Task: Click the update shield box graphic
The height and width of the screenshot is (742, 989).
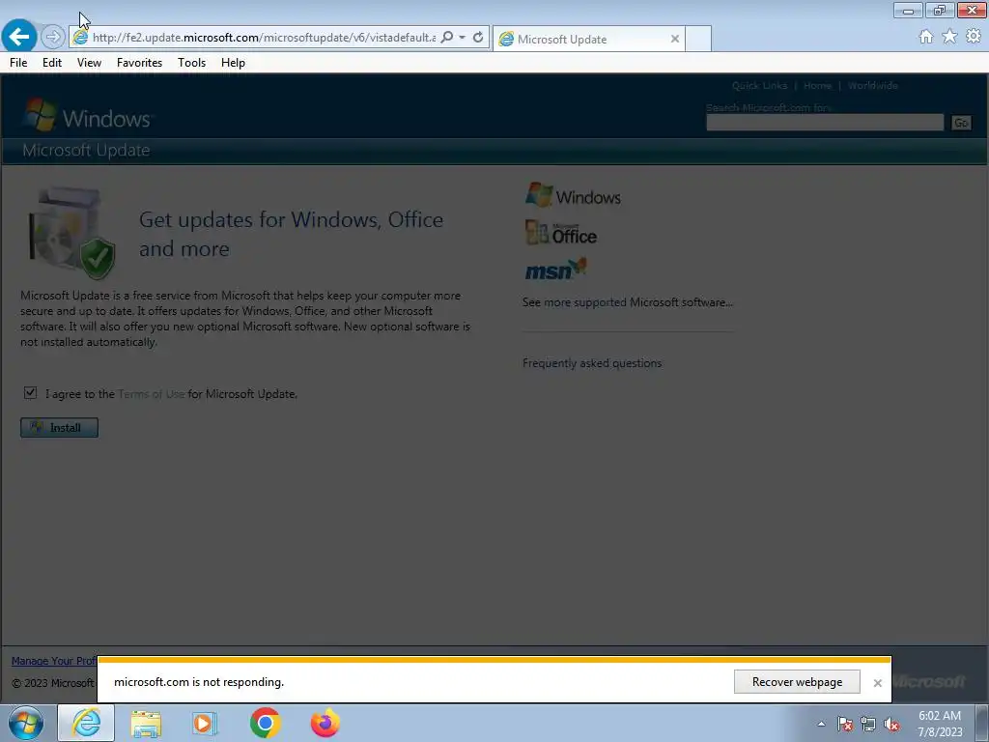Action: pyautogui.click(x=71, y=232)
